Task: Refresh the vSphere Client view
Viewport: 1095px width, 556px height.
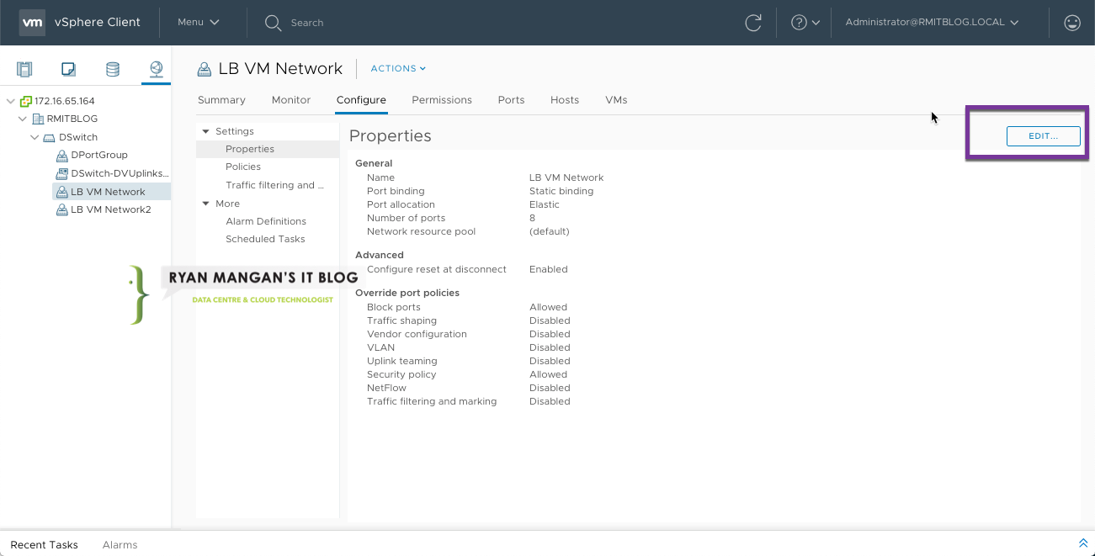Action: (753, 23)
